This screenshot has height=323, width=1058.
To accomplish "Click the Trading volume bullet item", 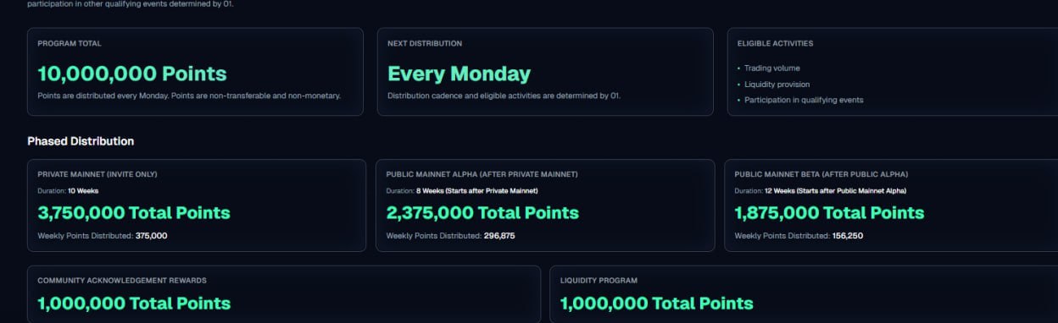I will point(771,68).
